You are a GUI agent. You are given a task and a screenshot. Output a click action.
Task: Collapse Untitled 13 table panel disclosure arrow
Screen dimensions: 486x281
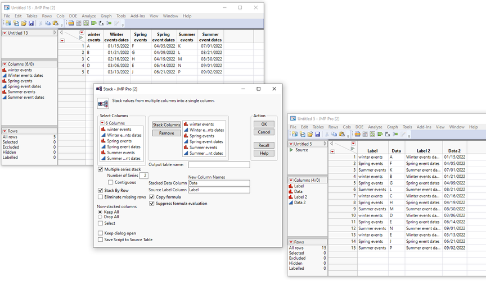(55, 33)
